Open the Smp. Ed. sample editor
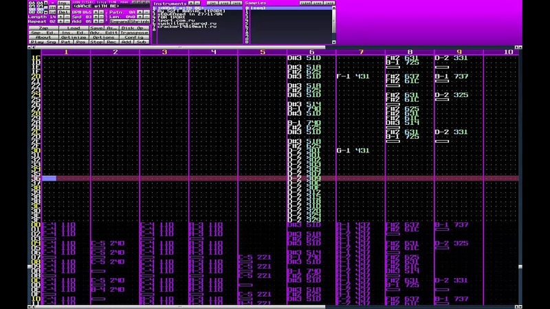The image size is (550, 309). coord(43,32)
